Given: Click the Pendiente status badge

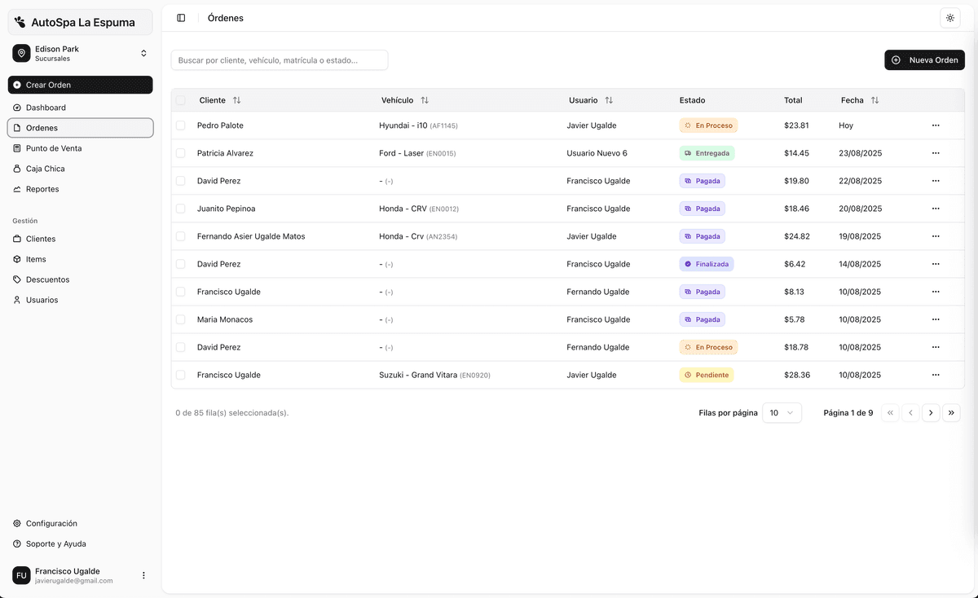Looking at the screenshot, I should pyautogui.click(x=706, y=375).
